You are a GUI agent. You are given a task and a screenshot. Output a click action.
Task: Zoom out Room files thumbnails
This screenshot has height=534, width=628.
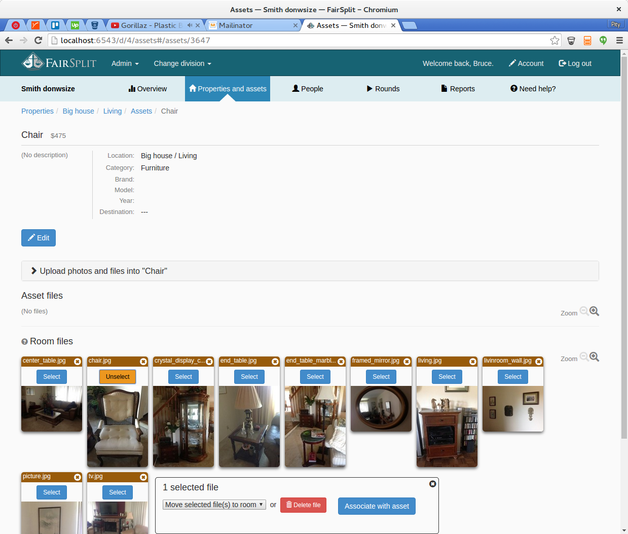pyautogui.click(x=584, y=357)
